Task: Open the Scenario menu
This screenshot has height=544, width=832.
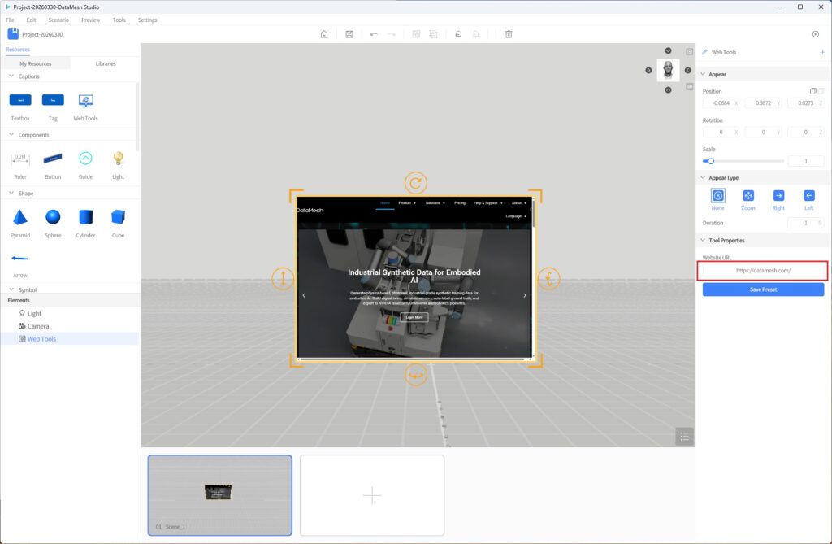Action: click(x=58, y=20)
